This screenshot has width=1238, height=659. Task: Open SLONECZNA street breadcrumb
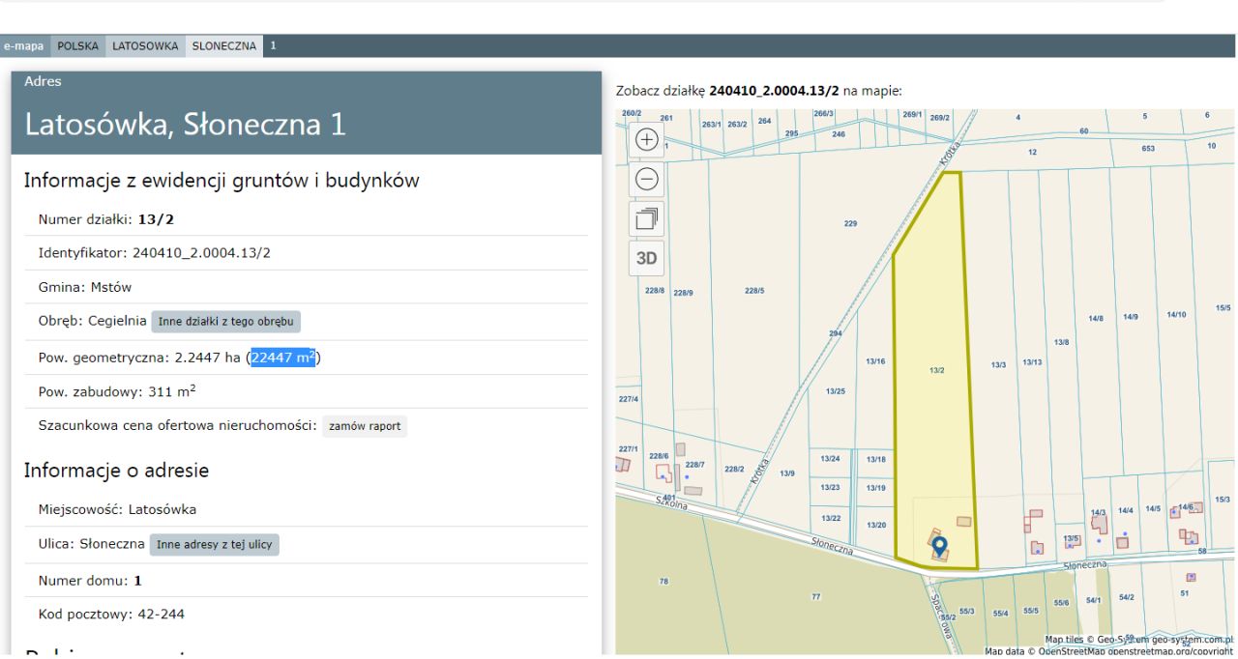click(x=223, y=46)
